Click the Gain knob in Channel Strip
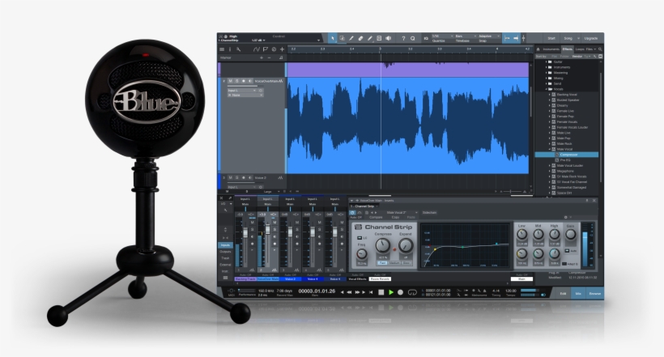Screen dimensions: 664x357 click(x=570, y=234)
